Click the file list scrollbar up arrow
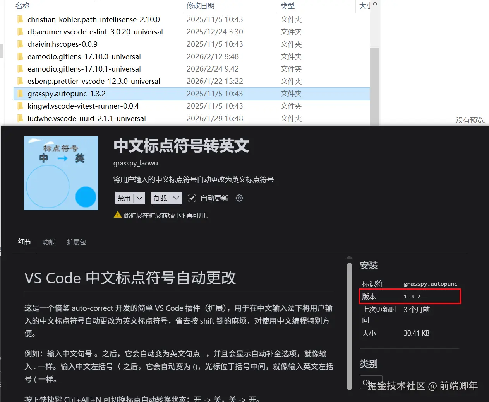This screenshot has width=489, height=402. coord(374,4)
